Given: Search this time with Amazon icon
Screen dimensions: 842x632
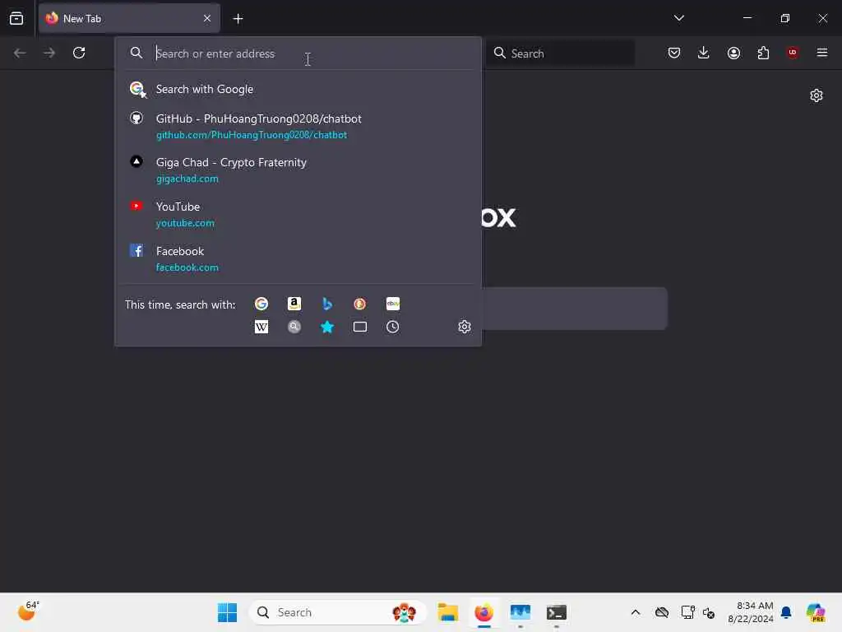Looking at the screenshot, I should coord(294,304).
